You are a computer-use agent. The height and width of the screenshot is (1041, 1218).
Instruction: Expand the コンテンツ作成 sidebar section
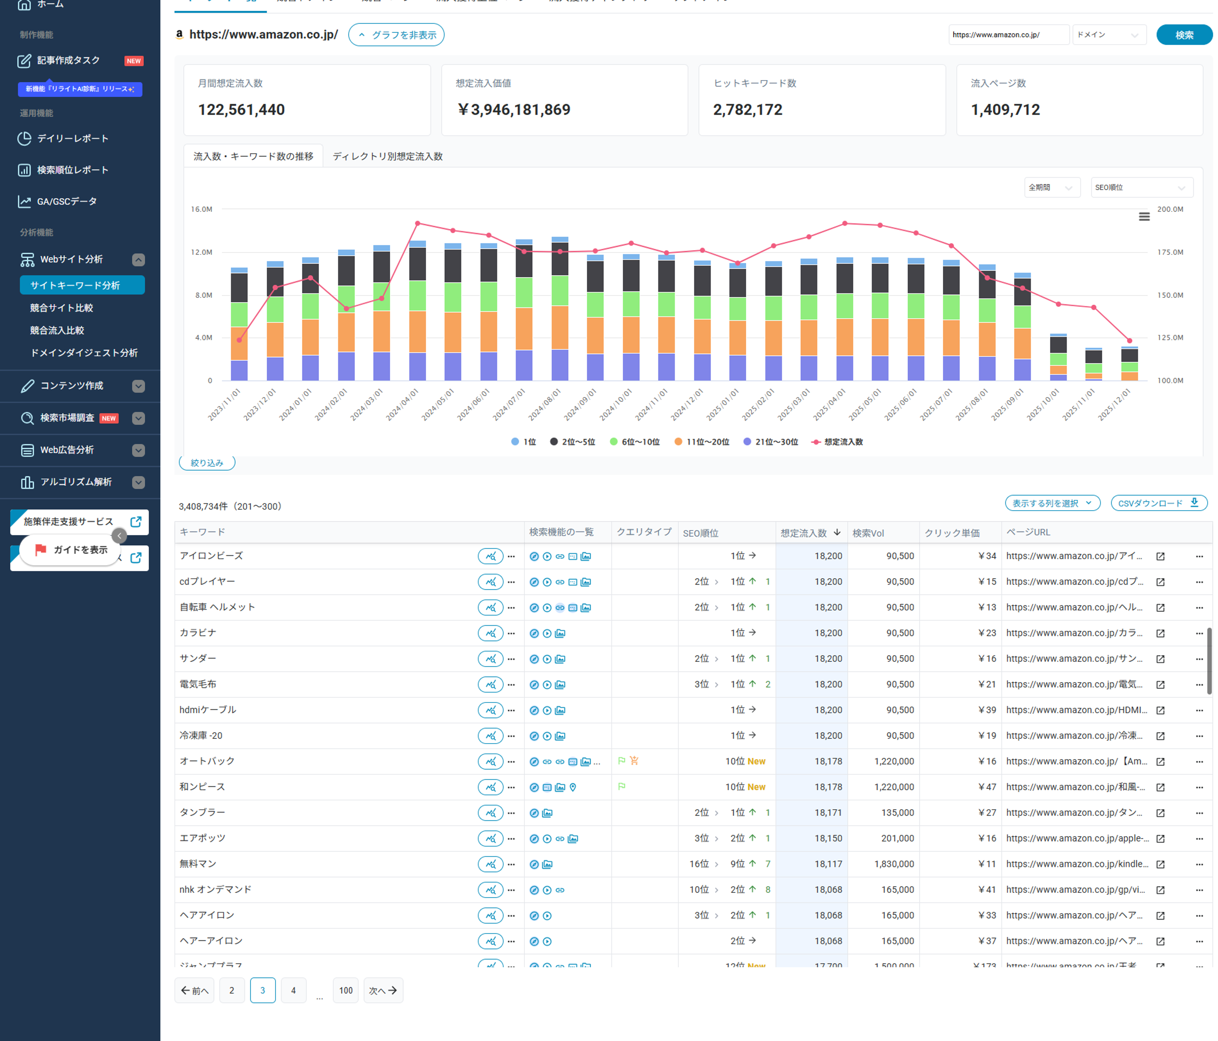tap(138, 386)
